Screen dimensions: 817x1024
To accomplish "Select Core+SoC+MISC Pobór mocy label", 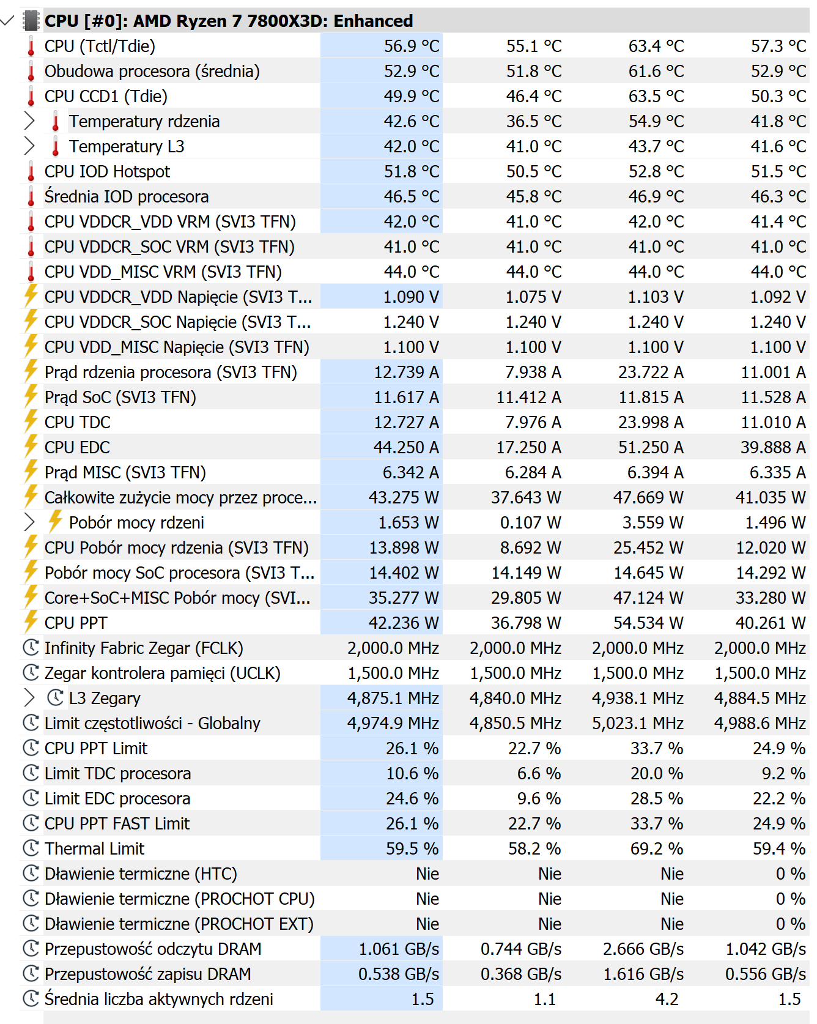I will (177, 598).
